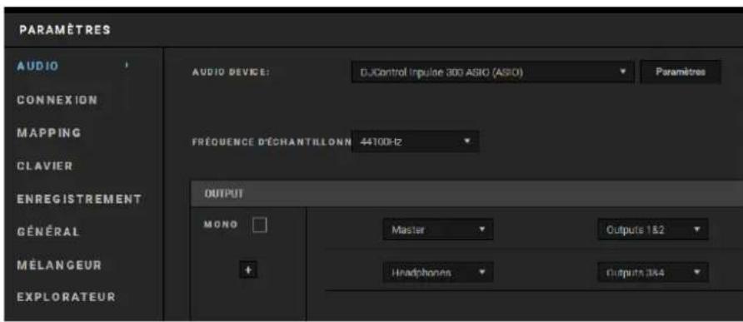Select the Clavier settings tab
This screenshot has width=743, height=322.
[44, 166]
